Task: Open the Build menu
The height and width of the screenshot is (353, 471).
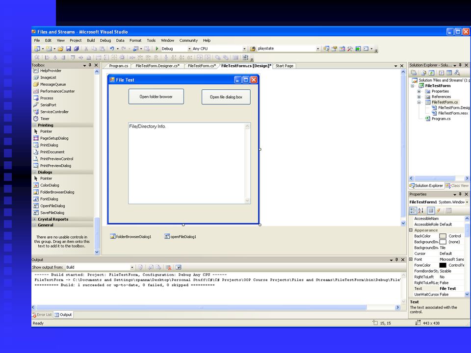Action: [91, 40]
